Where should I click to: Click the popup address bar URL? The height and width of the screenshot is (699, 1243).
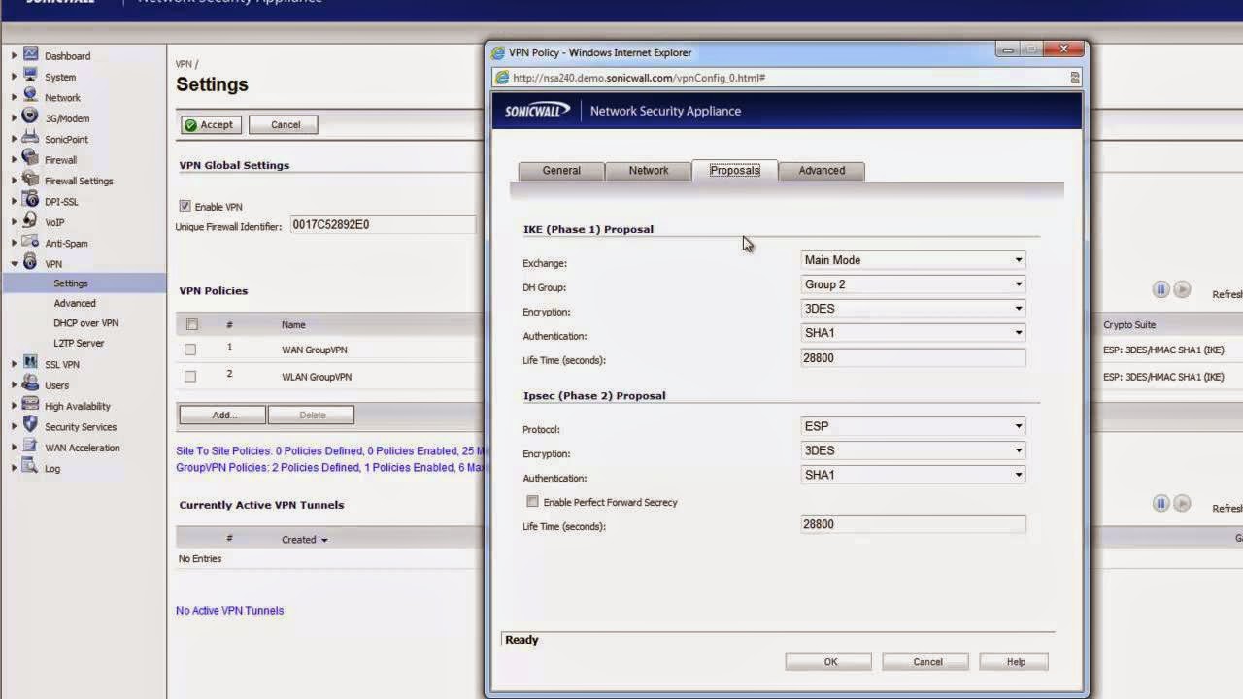point(639,78)
